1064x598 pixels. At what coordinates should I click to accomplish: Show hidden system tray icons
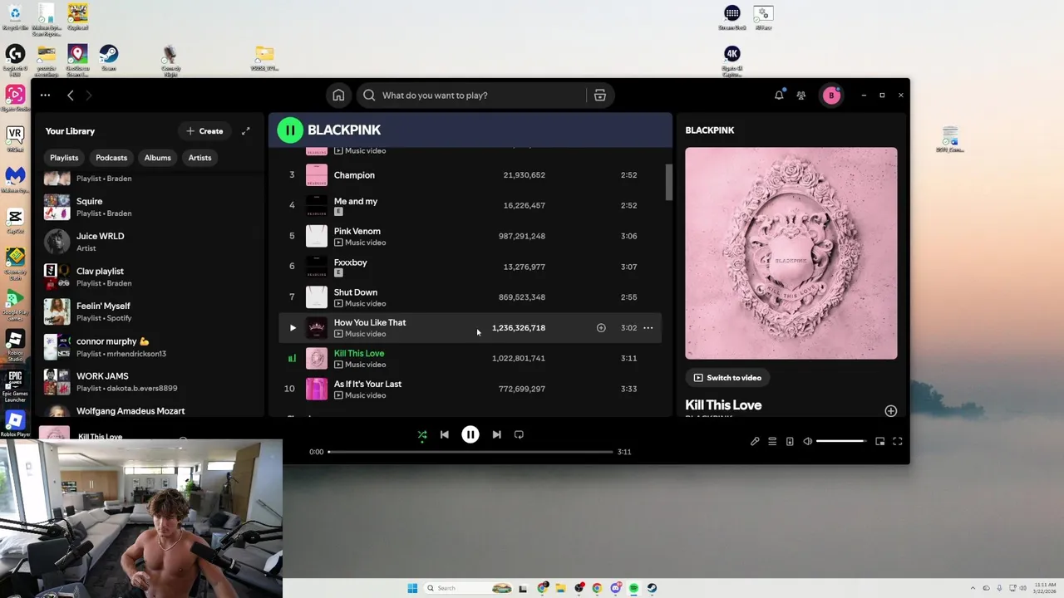973,588
